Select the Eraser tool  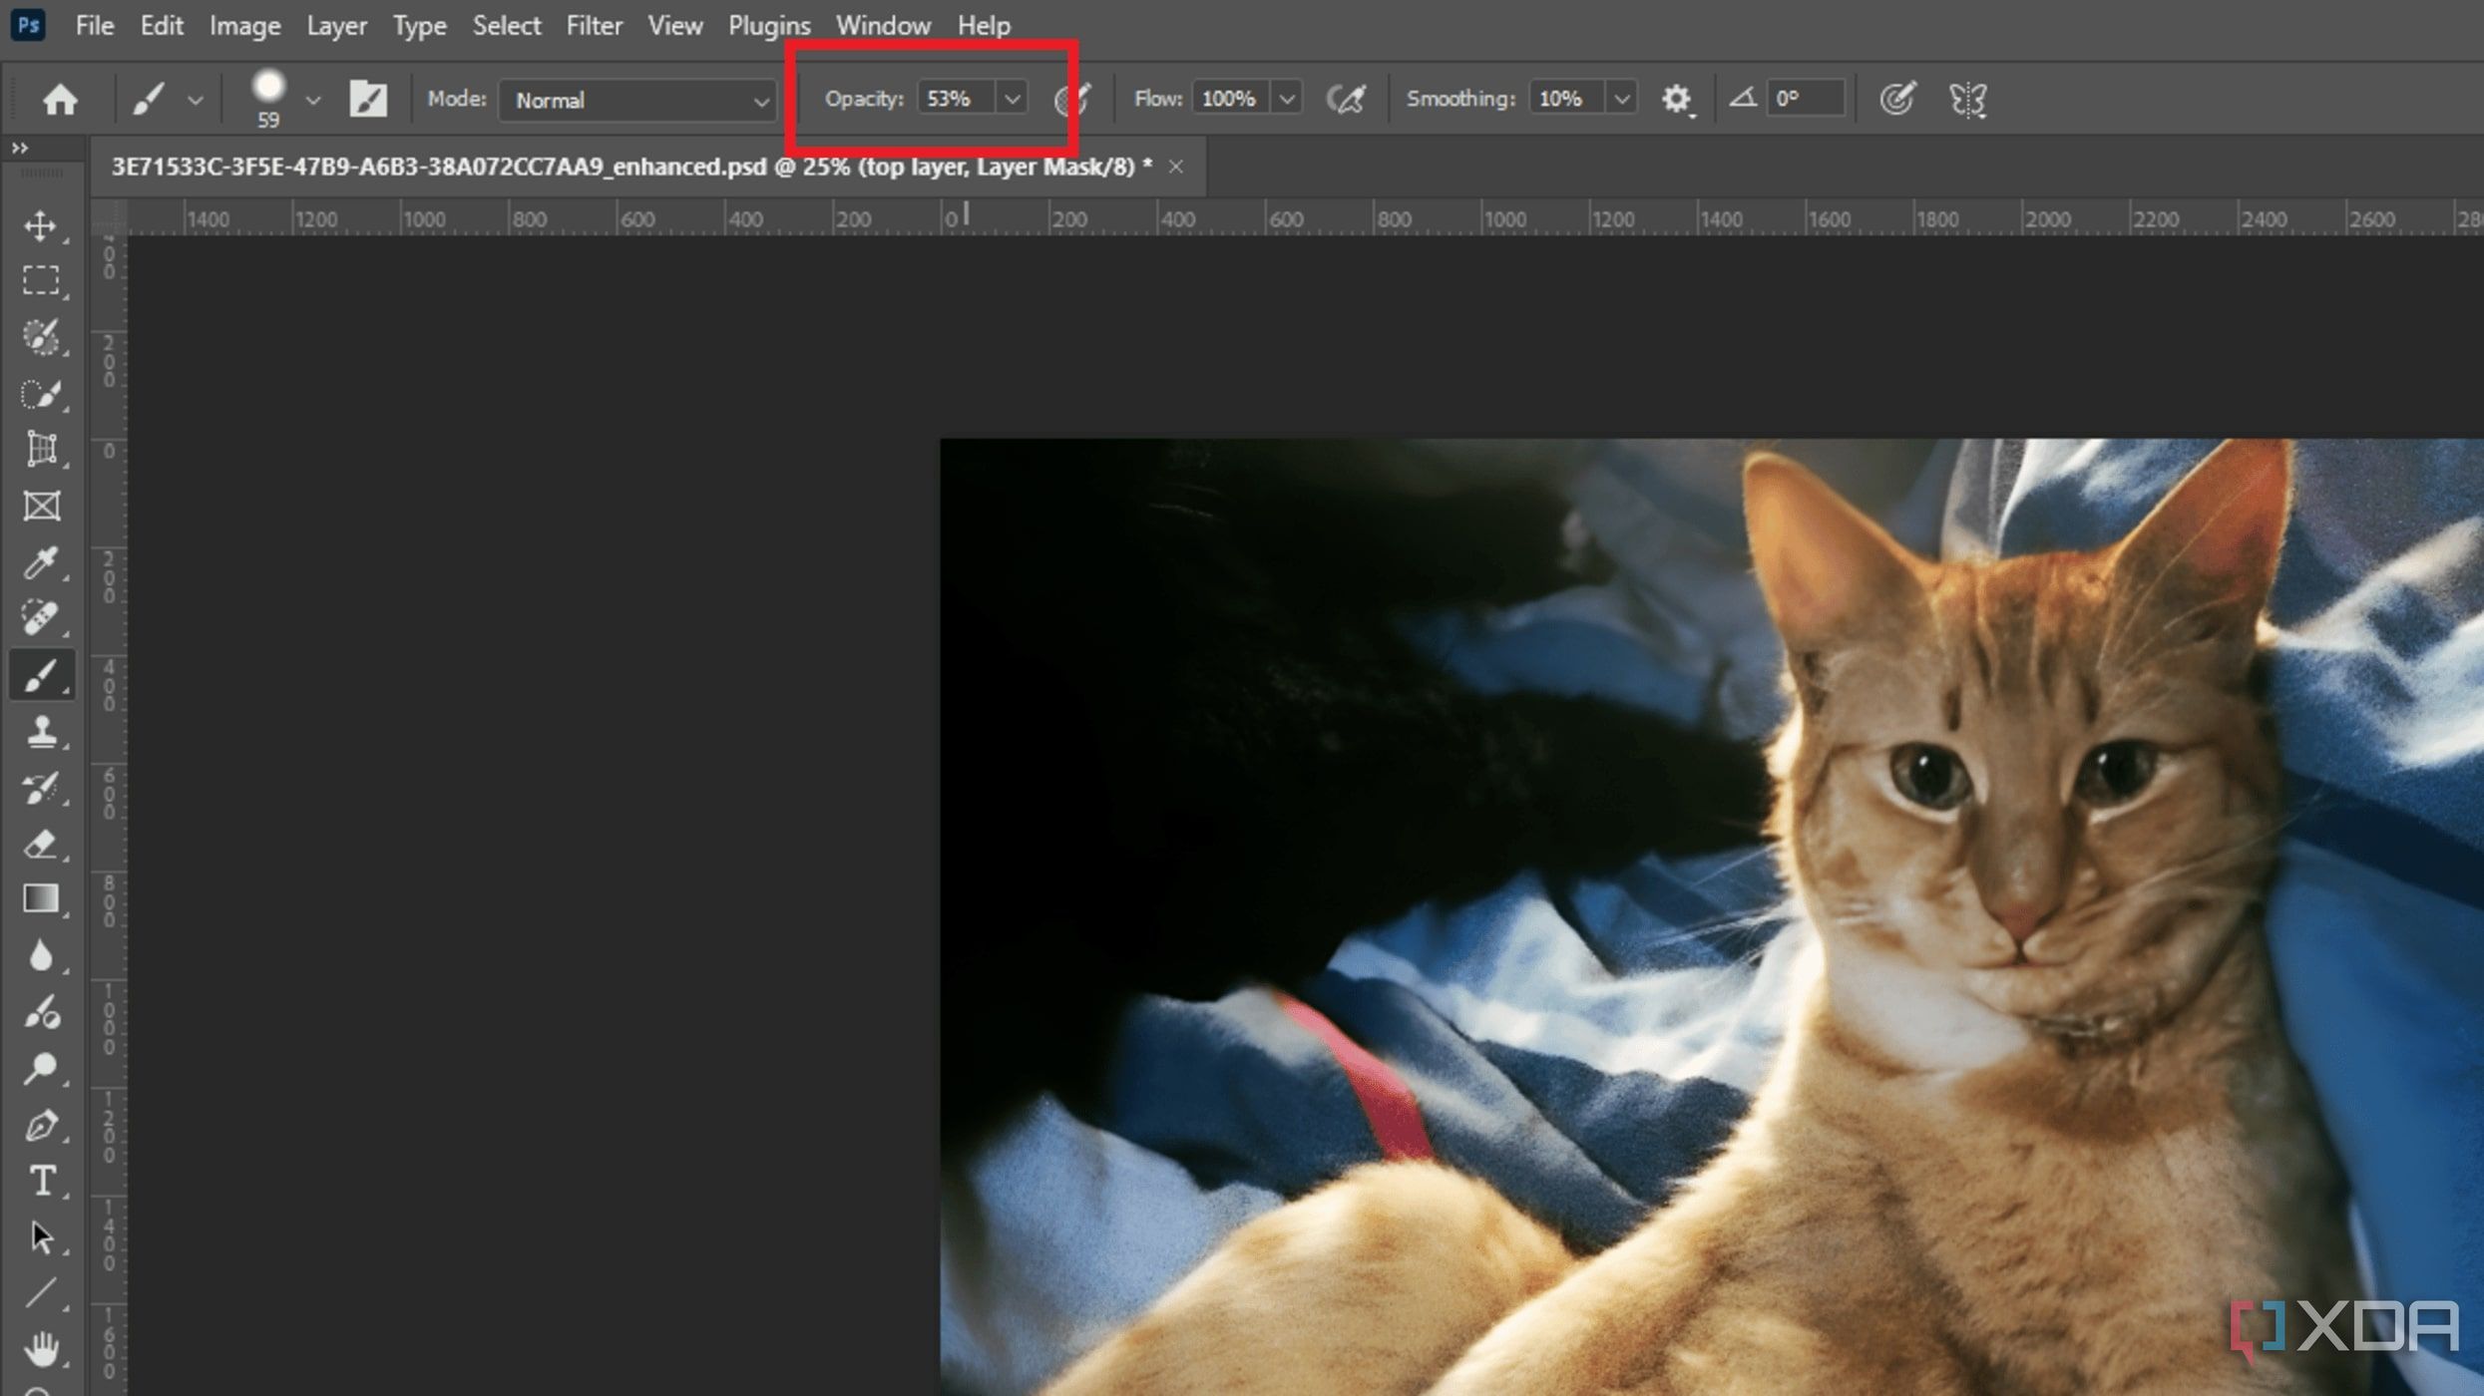41,844
